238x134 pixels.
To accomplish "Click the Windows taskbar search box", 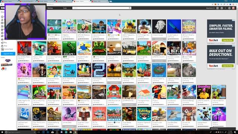I will pyautogui.click(x=20, y=132).
